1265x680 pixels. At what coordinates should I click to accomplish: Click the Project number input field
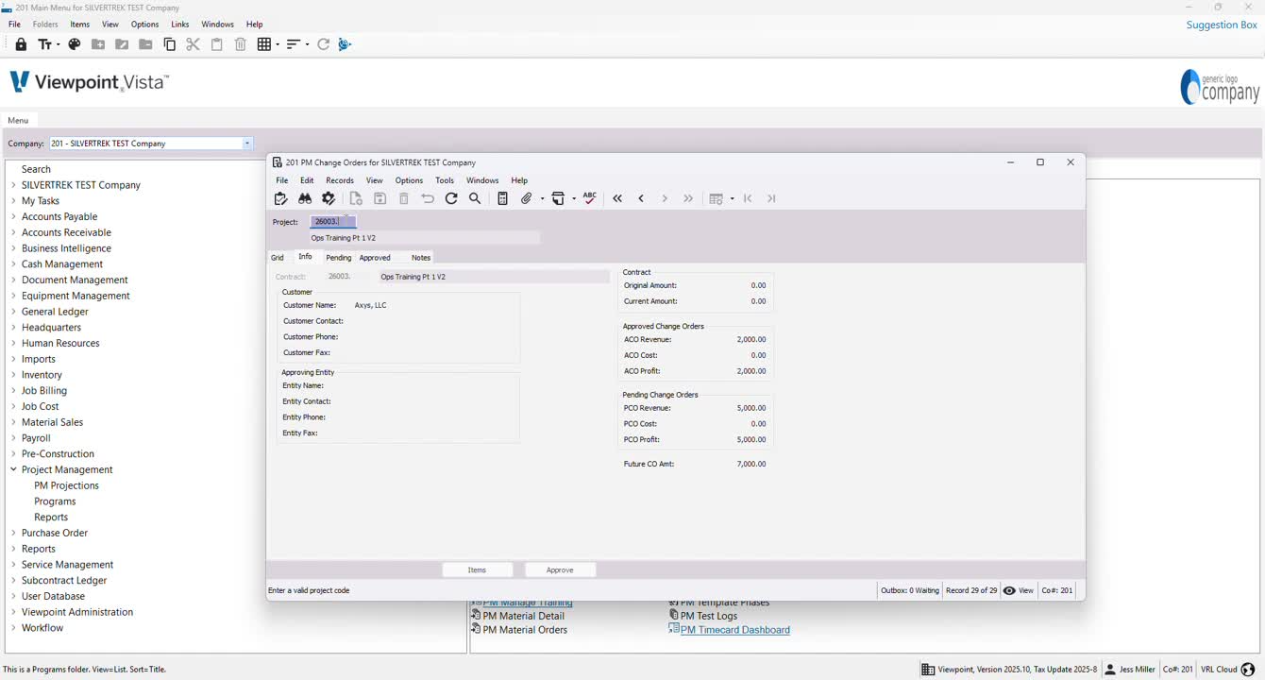333,222
